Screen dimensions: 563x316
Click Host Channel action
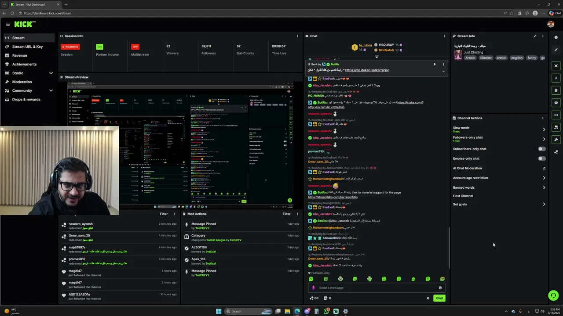pyautogui.click(x=463, y=196)
